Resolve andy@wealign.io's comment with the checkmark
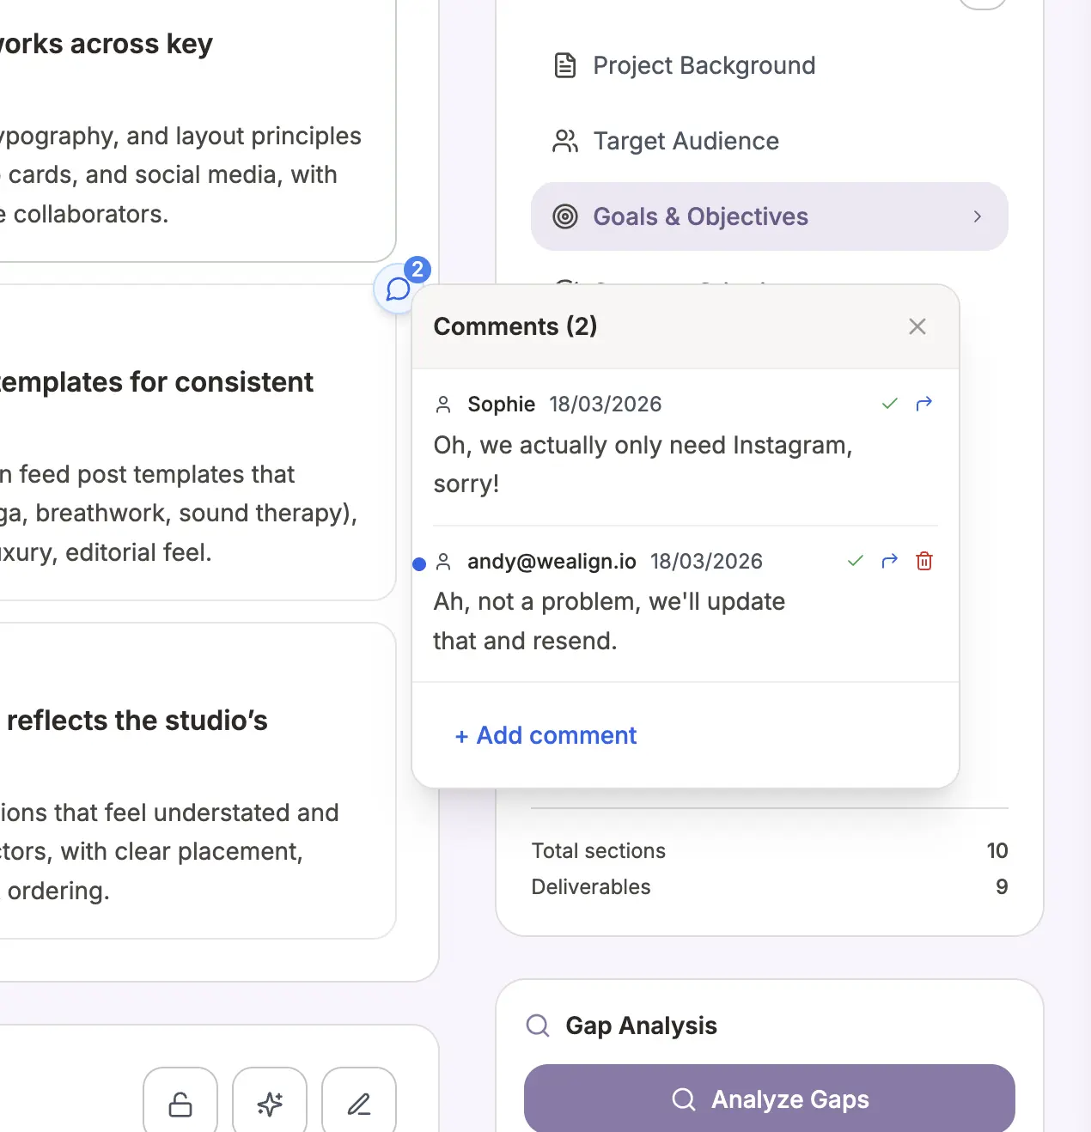1091x1132 pixels. coord(856,561)
